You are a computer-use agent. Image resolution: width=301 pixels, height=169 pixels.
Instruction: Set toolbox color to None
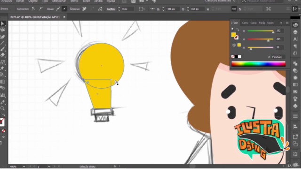(3, 131)
